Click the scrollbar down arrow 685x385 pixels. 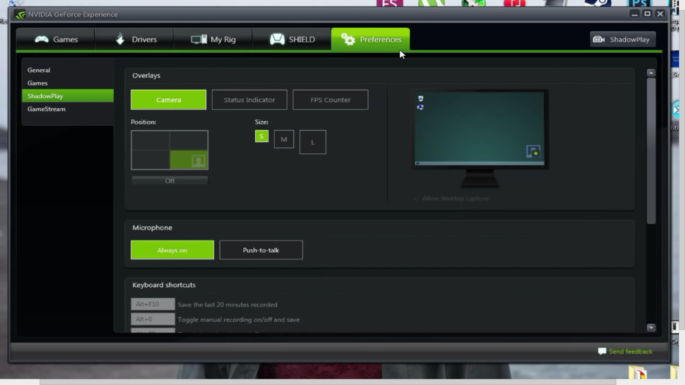(x=651, y=328)
